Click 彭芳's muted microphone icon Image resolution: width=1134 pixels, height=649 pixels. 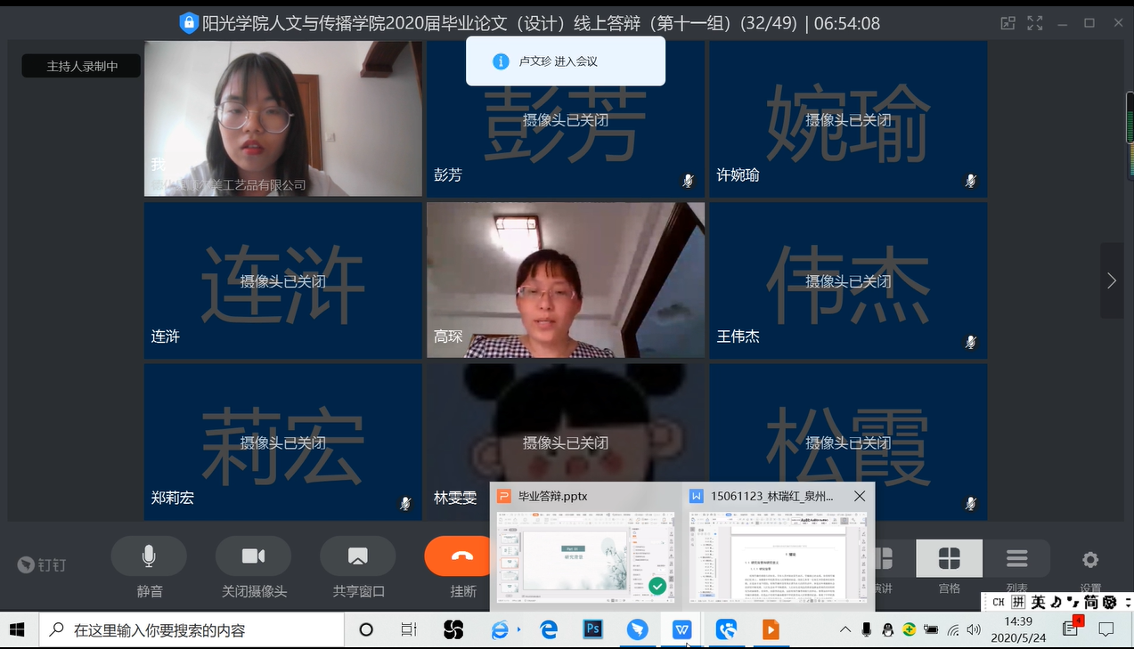[688, 181]
